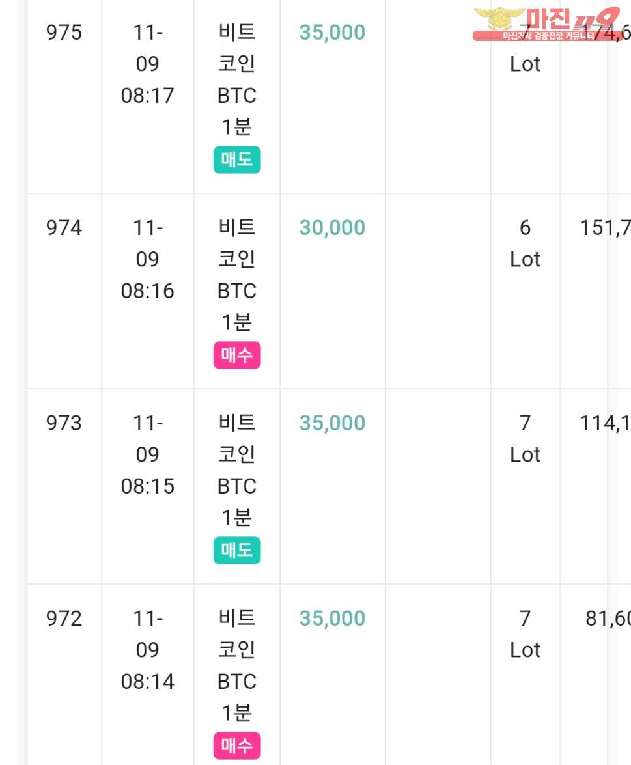
Task: Select order number 974
Action: (x=64, y=228)
